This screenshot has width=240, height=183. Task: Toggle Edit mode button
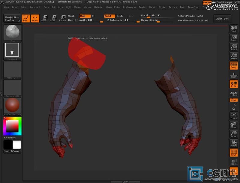[26, 18]
